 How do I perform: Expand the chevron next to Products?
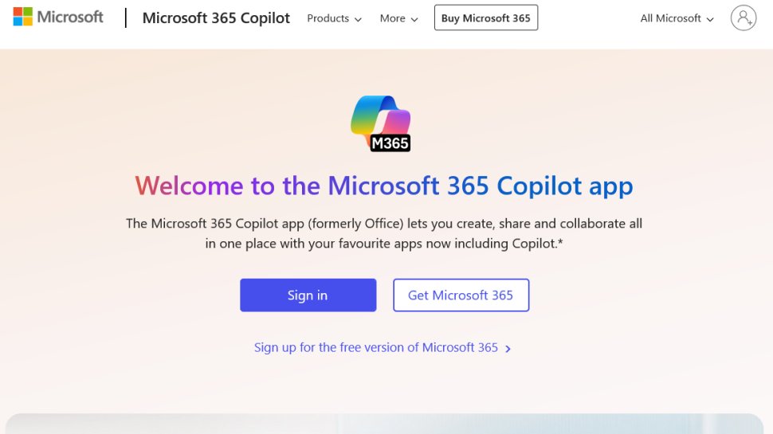358,19
